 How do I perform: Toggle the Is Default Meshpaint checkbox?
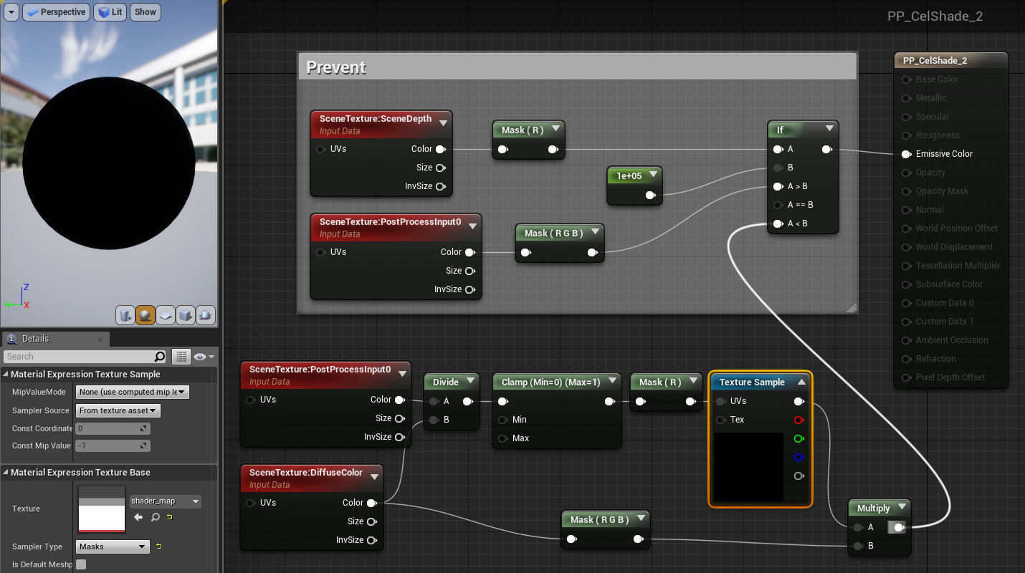(81, 564)
